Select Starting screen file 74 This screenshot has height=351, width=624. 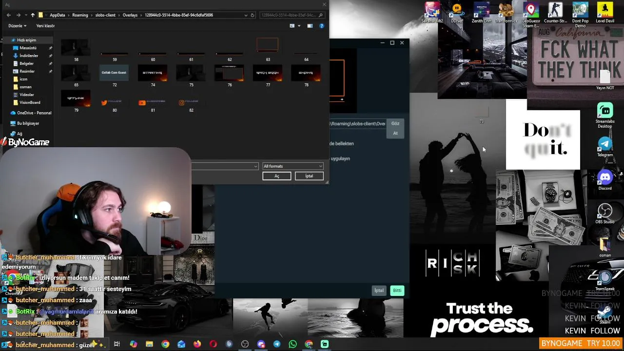[x=153, y=76]
